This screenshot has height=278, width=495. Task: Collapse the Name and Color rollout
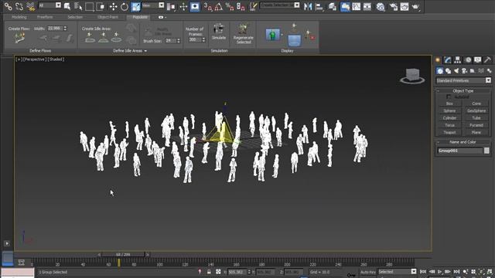463,142
